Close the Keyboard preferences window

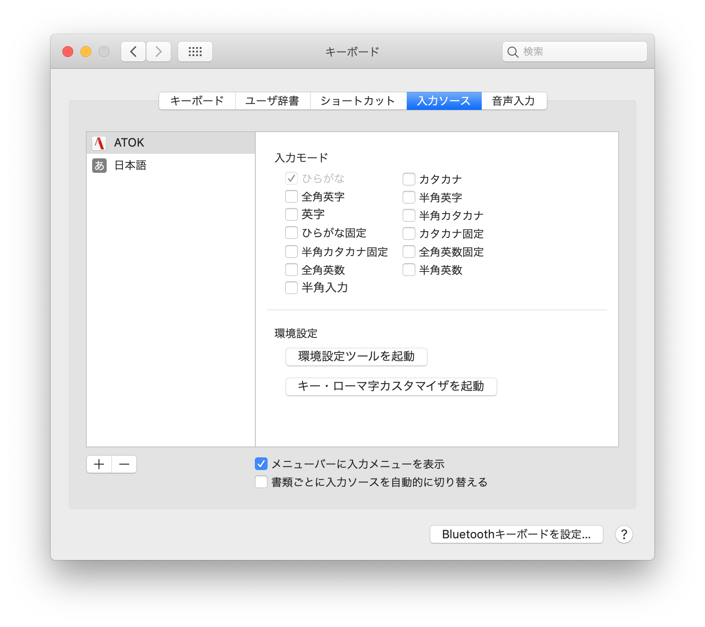(x=68, y=52)
